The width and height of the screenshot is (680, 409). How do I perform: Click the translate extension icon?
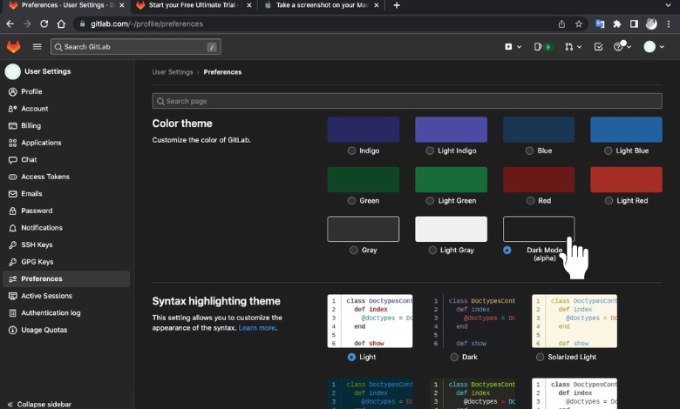(600, 23)
